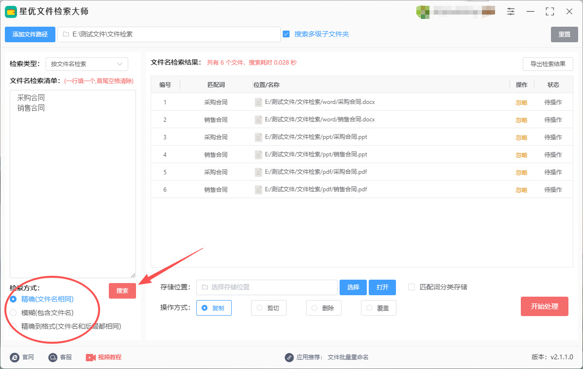The image size is (583, 369).
Task: Click the 编号 column header
Action: click(165, 85)
